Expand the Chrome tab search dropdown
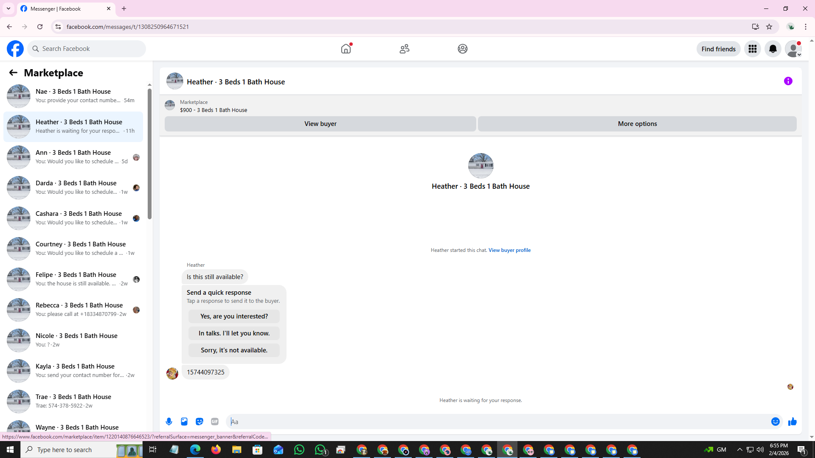Image resolution: width=815 pixels, height=458 pixels. [8, 8]
